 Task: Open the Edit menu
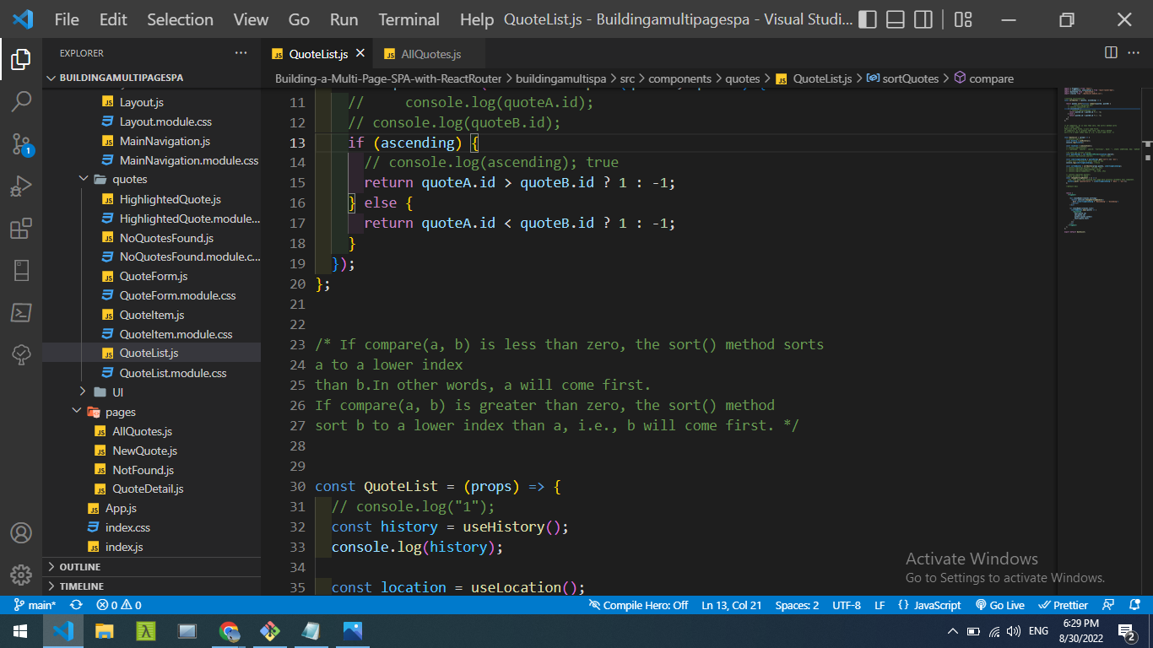113,19
